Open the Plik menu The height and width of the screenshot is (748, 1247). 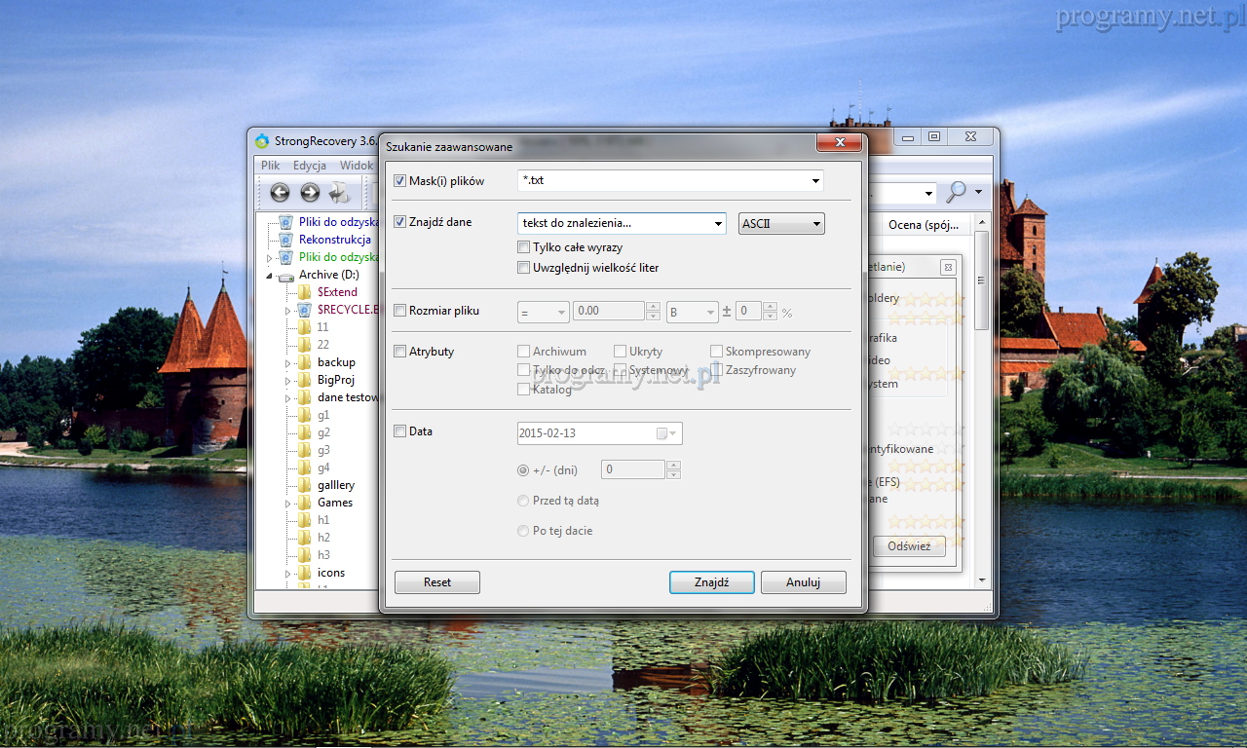click(x=270, y=166)
